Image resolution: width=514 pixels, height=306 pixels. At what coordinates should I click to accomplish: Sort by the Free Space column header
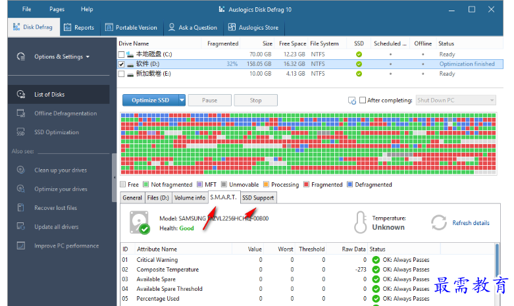click(x=292, y=43)
